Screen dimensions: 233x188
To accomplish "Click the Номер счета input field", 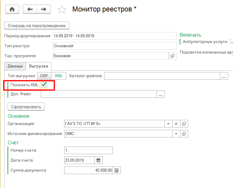I will click(x=88, y=150).
